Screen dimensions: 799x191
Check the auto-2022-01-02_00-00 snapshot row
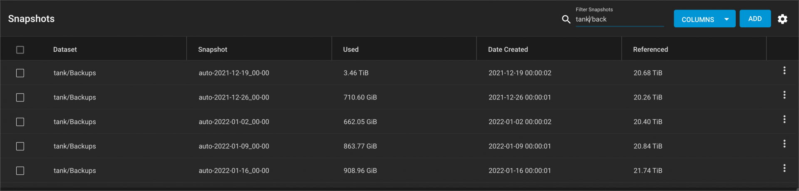pyautogui.click(x=20, y=122)
